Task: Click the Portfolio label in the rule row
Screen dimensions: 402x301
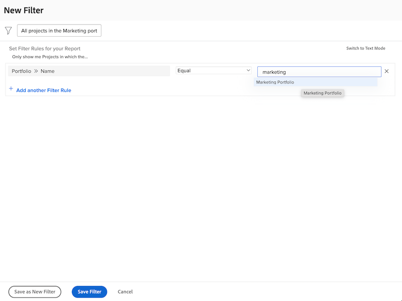Action: (x=21, y=71)
